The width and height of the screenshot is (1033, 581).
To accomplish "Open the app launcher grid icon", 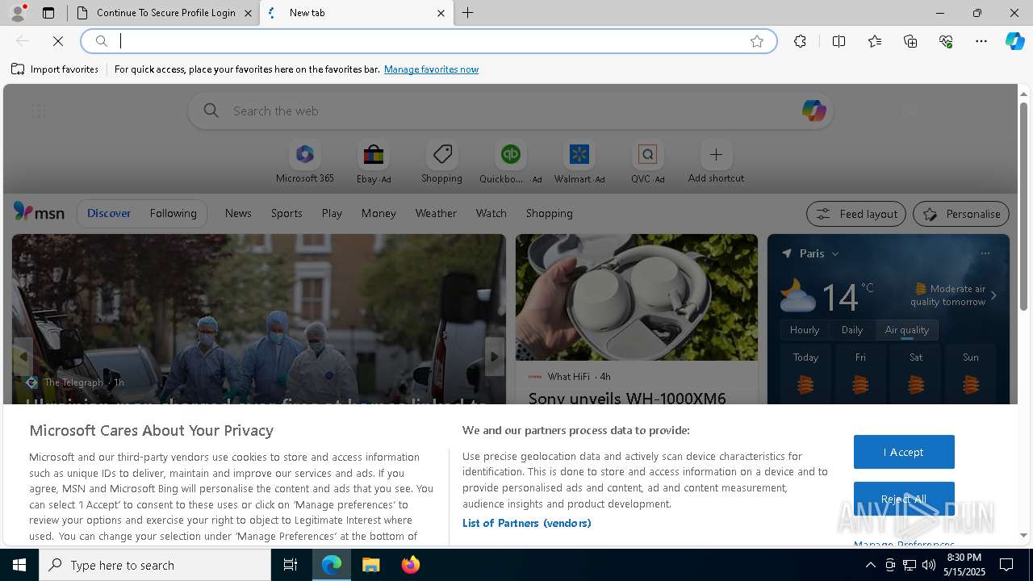I will click(39, 111).
